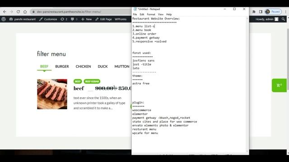The image size is (289, 162).
Task: Toggle the Chrome side panel icon
Action: (261, 12)
